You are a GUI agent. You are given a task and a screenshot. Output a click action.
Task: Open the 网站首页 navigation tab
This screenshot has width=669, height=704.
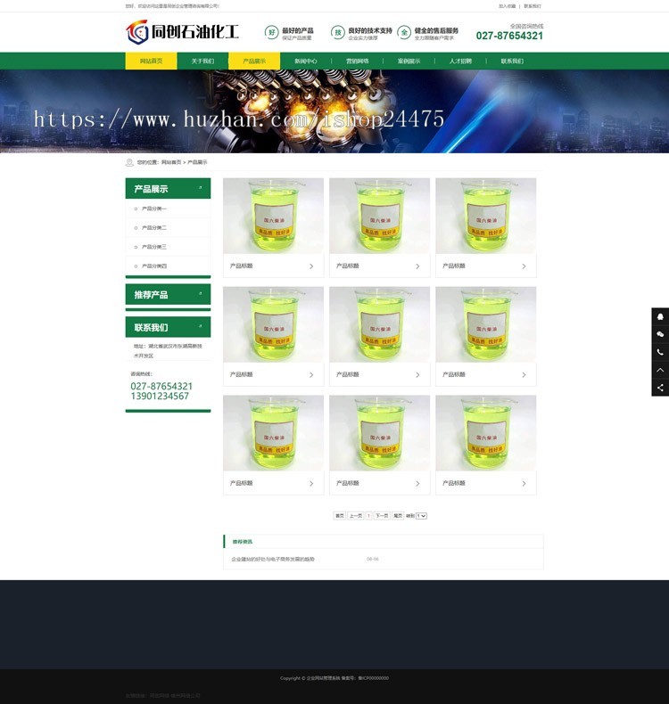pos(151,61)
